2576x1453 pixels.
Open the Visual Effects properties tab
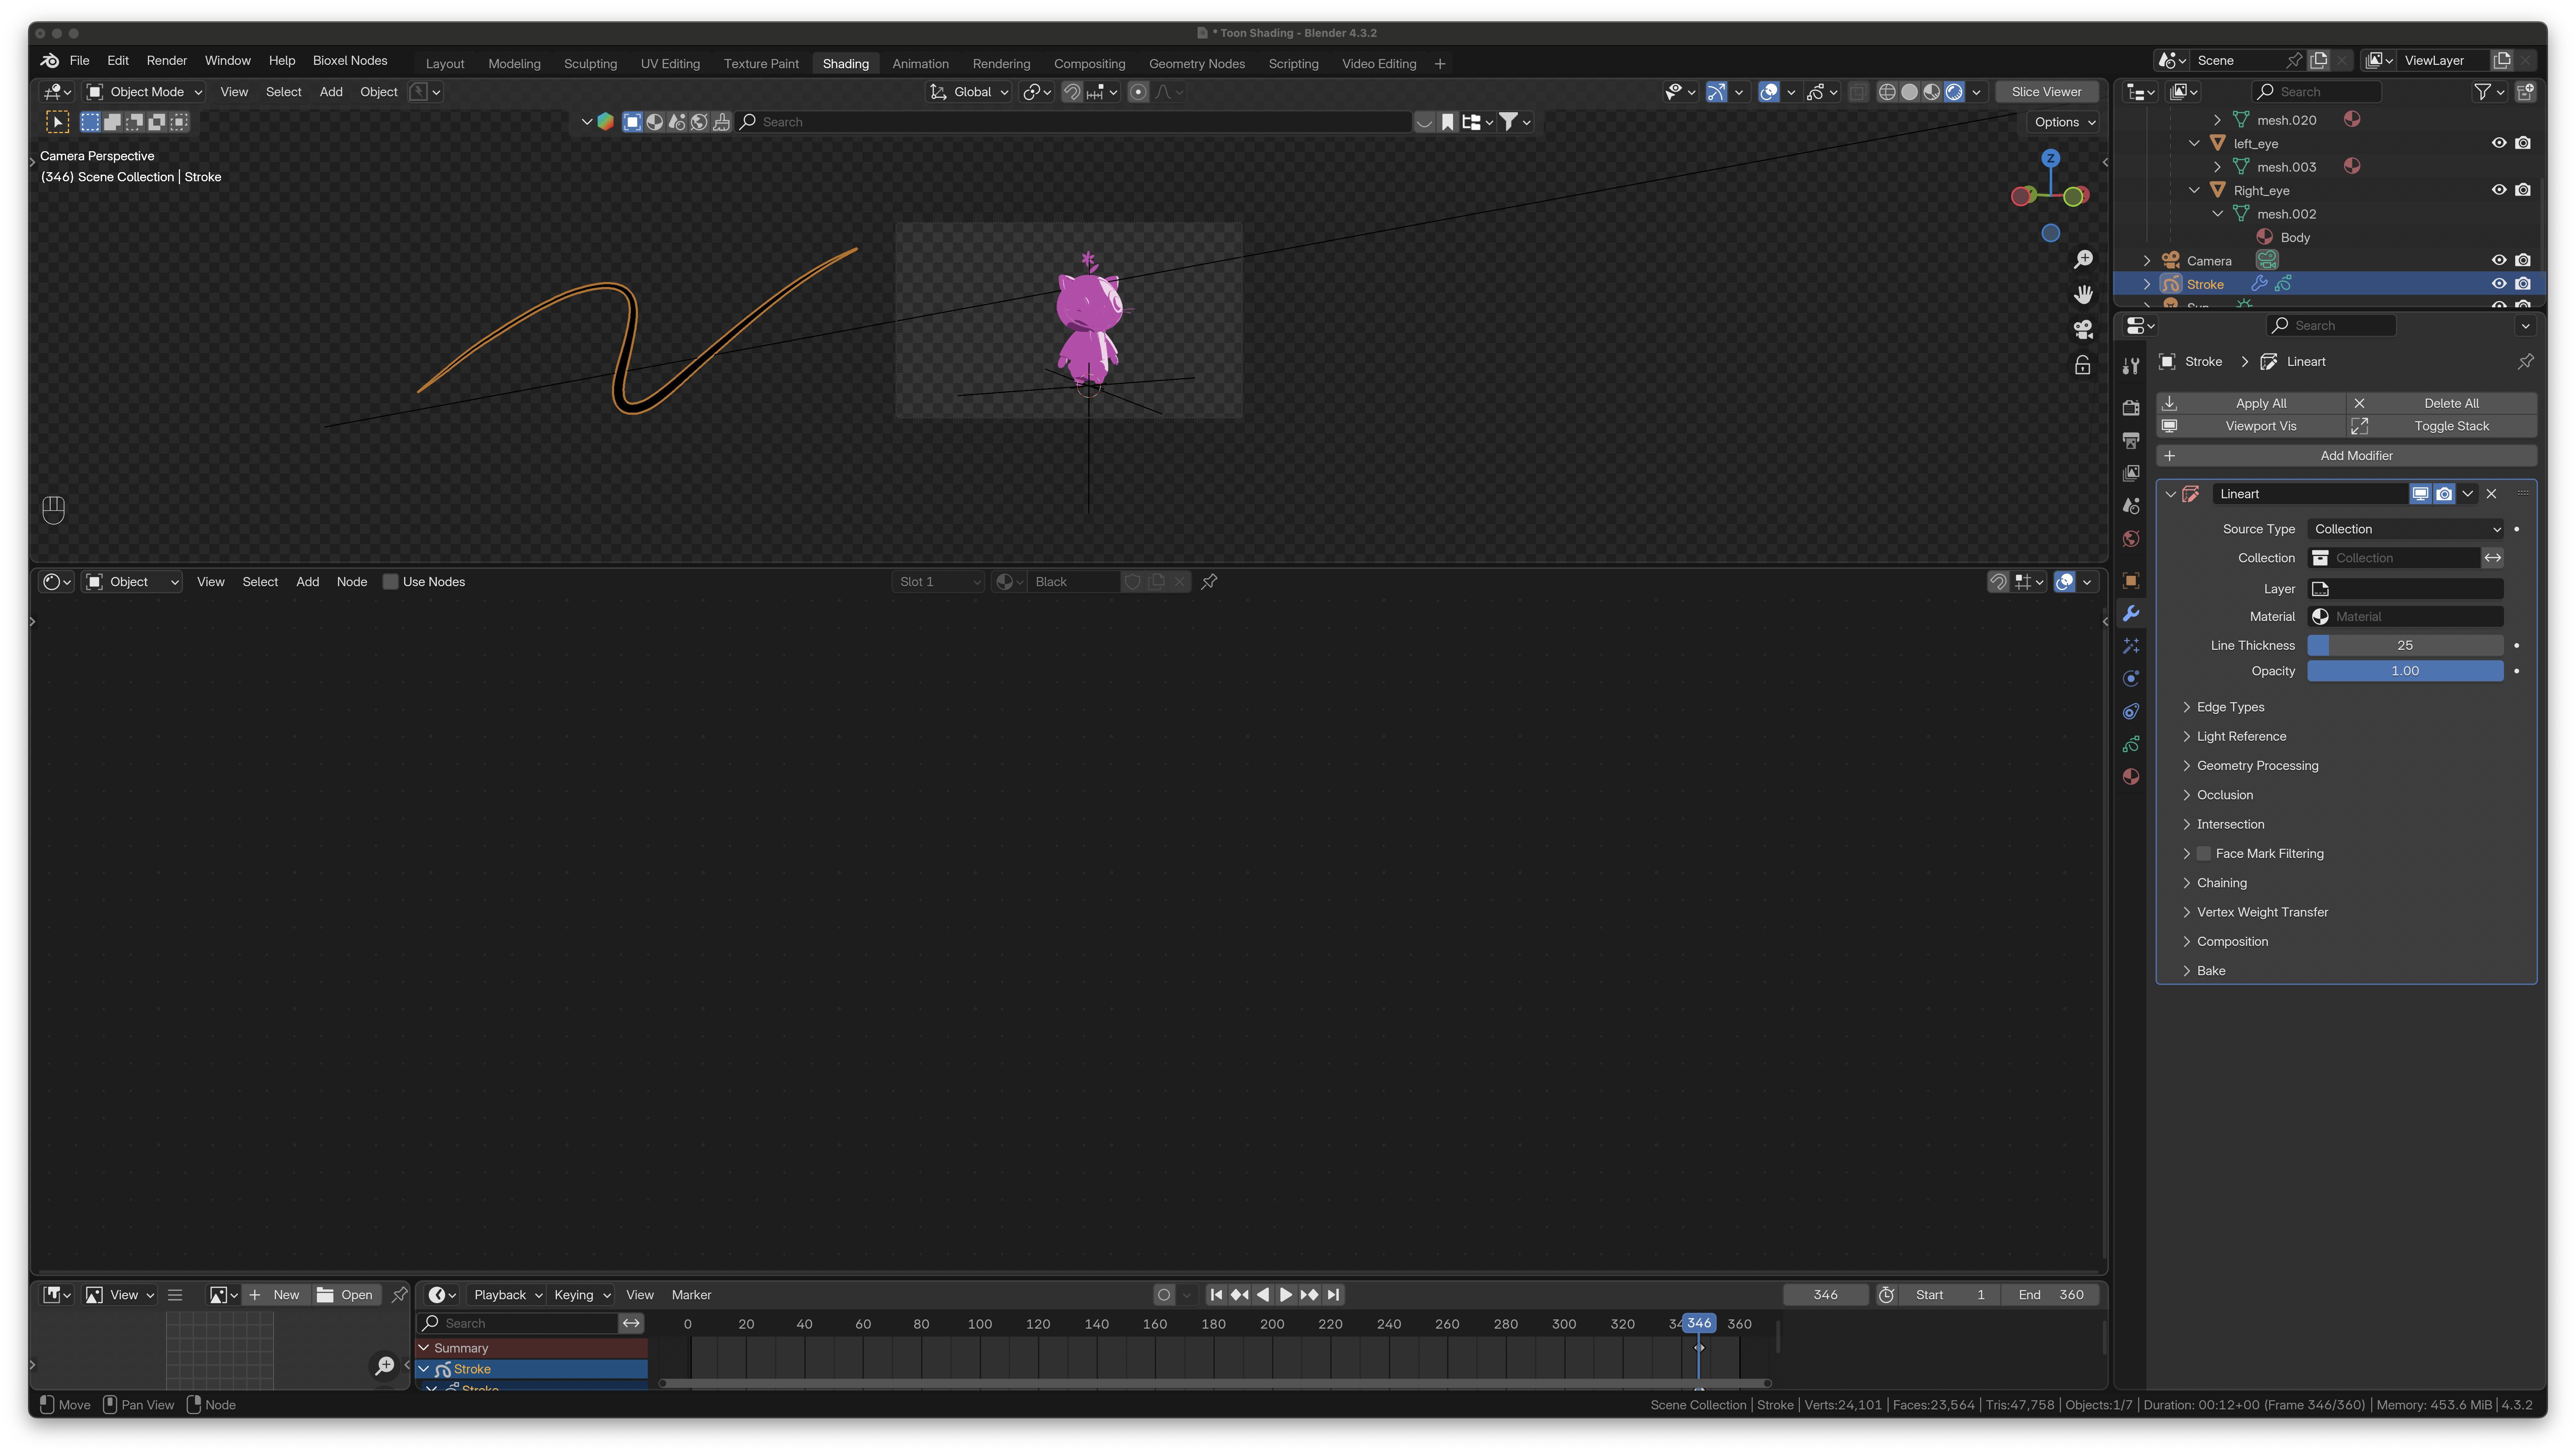(2131, 646)
